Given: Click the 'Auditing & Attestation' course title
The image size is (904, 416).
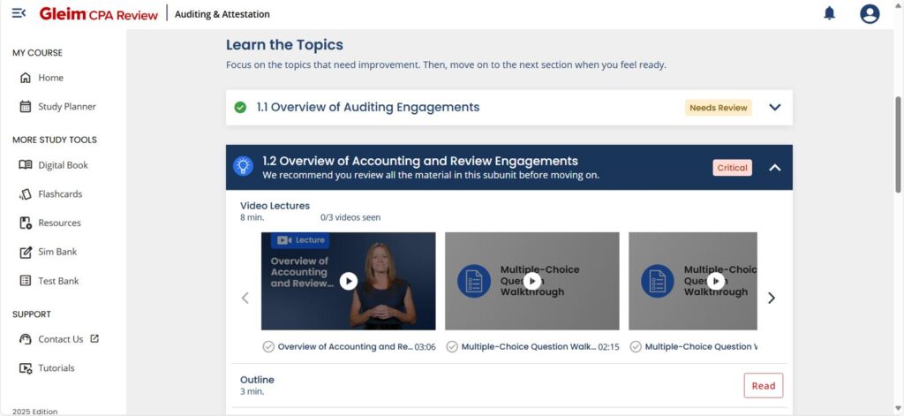Looking at the screenshot, I should [x=222, y=14].
